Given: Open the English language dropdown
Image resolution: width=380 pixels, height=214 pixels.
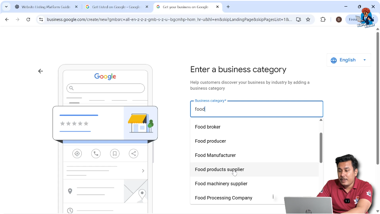Looking at the screenshot, I should [x=349, y=60].
